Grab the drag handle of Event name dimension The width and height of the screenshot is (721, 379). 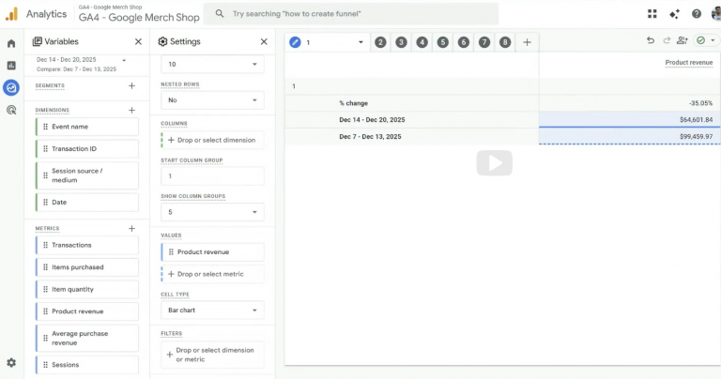tap(45, 127)
